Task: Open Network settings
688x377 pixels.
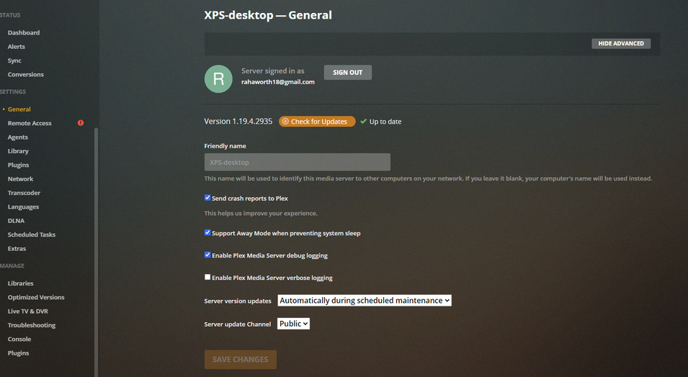Action: [x=20, y=179]
